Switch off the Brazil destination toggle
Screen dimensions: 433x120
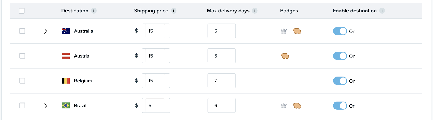pyautogui.click(x=340, y=106)
